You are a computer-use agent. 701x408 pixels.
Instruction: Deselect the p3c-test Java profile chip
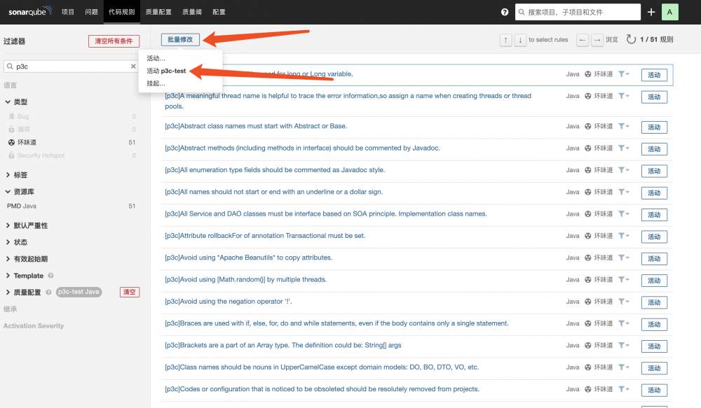(78, 292)
